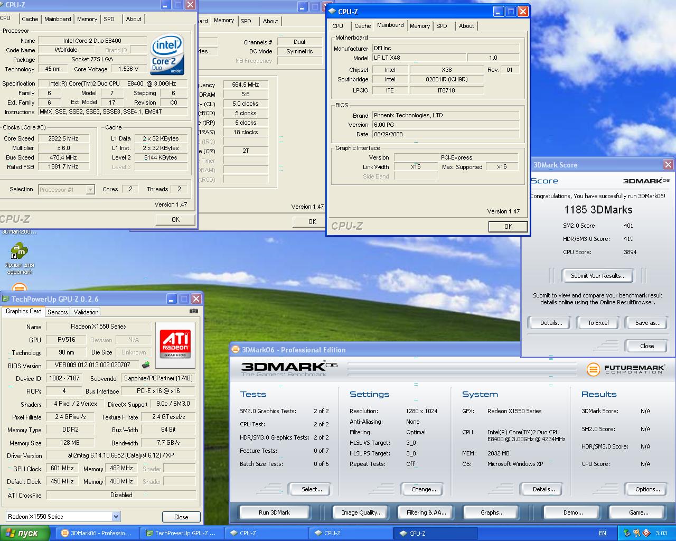Open Image Quality settings

(x=362, y=512)
